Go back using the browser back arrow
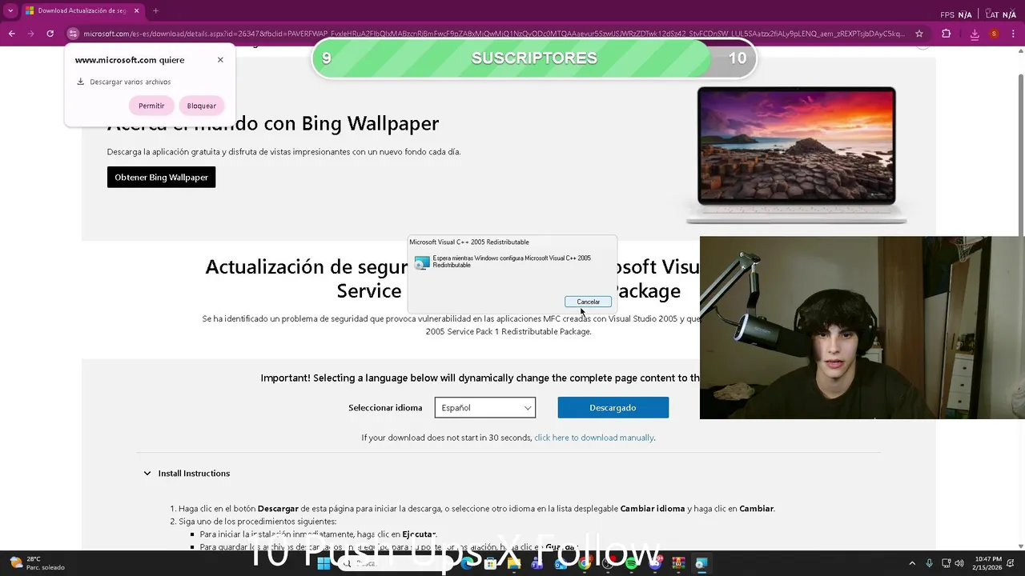Image resolution: width=1025 pixels, height=576 pixels. coord(12,34)
